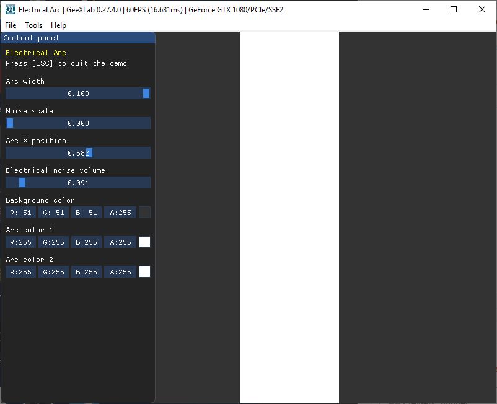Select Arc color 2 G:255 field
This screenshot has width=497, height=404.
pos(53,272)
